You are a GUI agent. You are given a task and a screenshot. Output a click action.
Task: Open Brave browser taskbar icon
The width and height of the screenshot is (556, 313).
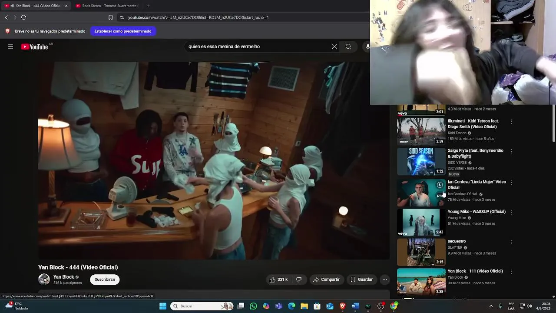(342, 306)
